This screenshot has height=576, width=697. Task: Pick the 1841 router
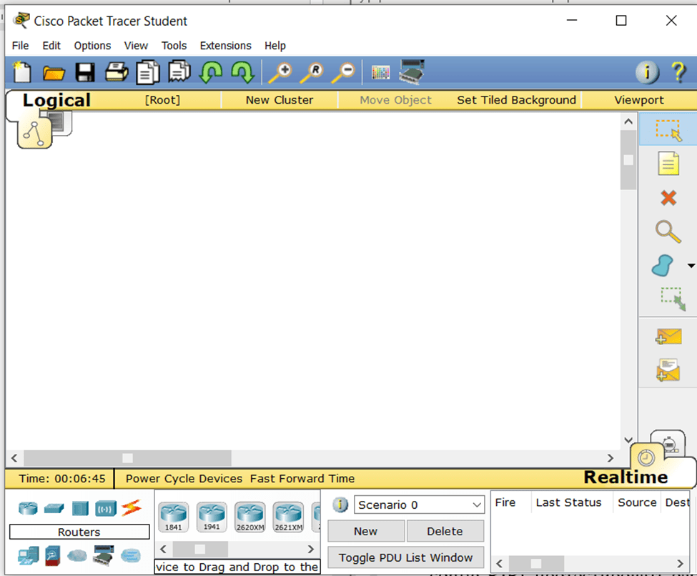point(174,517)
